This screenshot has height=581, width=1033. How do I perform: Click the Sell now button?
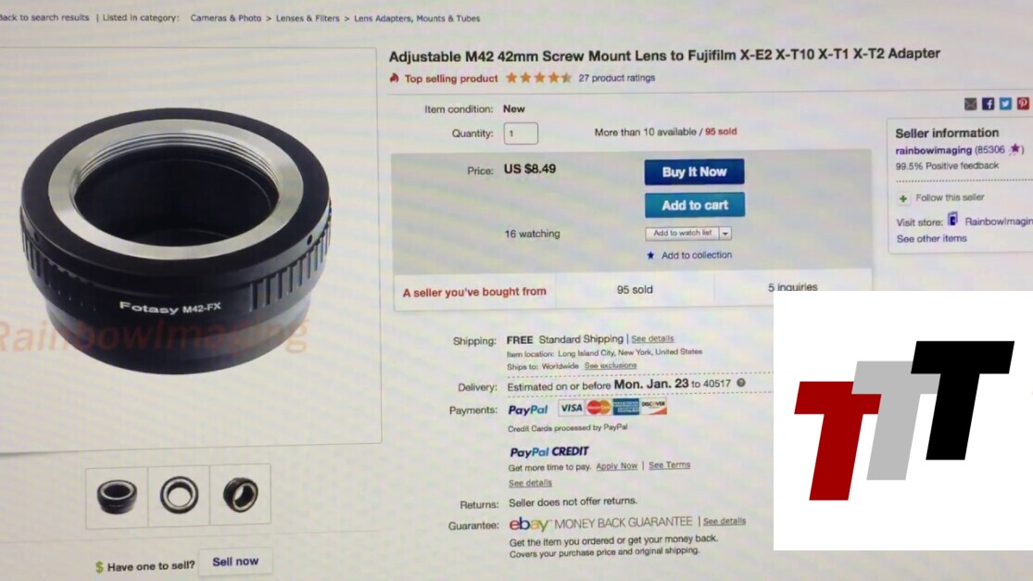(235, 562)
